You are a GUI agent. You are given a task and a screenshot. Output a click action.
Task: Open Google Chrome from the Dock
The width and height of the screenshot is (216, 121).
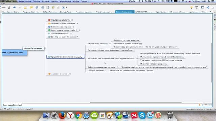click(x=78, y=115)
